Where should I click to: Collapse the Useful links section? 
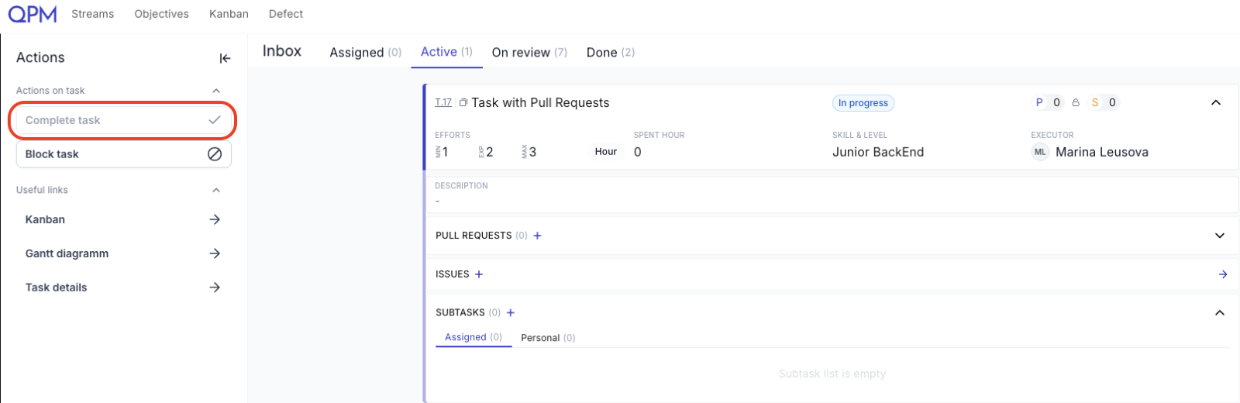(216, 190)
